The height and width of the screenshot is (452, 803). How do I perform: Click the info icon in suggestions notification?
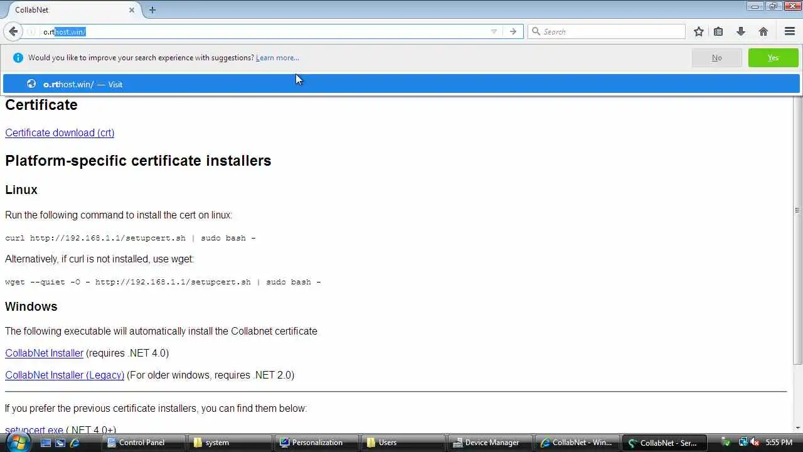[18, 58]
